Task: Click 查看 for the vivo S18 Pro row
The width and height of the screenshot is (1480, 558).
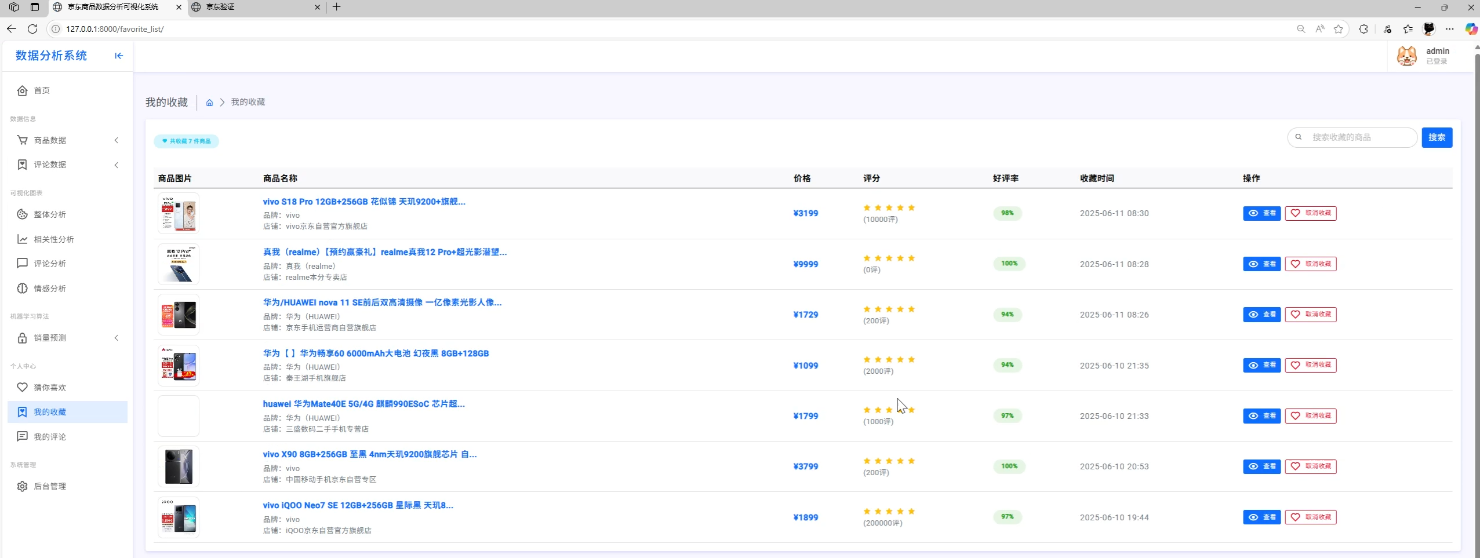Action: pos(1261,213)
